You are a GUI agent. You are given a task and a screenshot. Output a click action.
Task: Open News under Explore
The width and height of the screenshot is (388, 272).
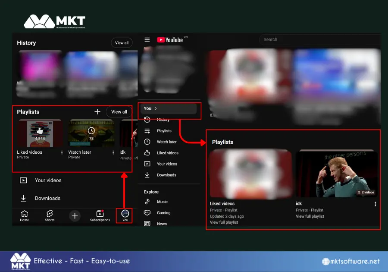point(162,224)
